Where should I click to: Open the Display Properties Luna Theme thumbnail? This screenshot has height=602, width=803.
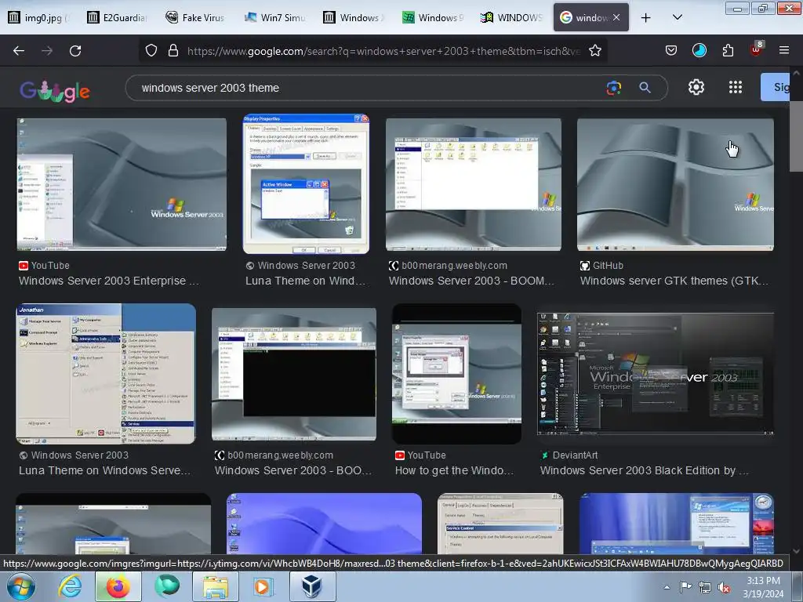click(x=306, y=184)
